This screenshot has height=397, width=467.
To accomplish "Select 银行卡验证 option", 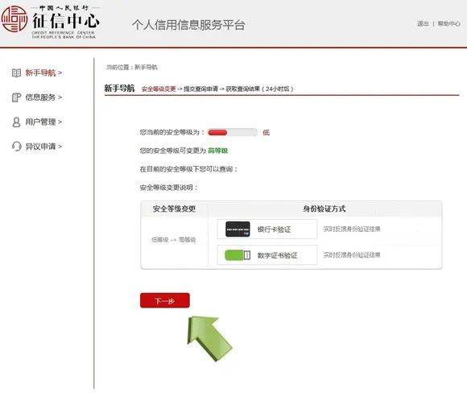I will pyautogui.click(x=267, y=230).
